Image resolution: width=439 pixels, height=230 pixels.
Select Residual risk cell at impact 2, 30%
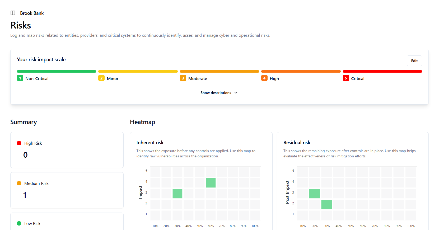coord(326,204)
